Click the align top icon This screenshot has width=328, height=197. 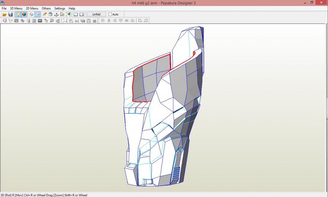click(x=121, y=21)
